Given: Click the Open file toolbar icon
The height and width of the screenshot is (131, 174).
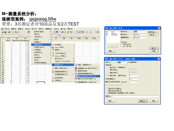Looking at the screenshot, I should (x=3, y=32).
